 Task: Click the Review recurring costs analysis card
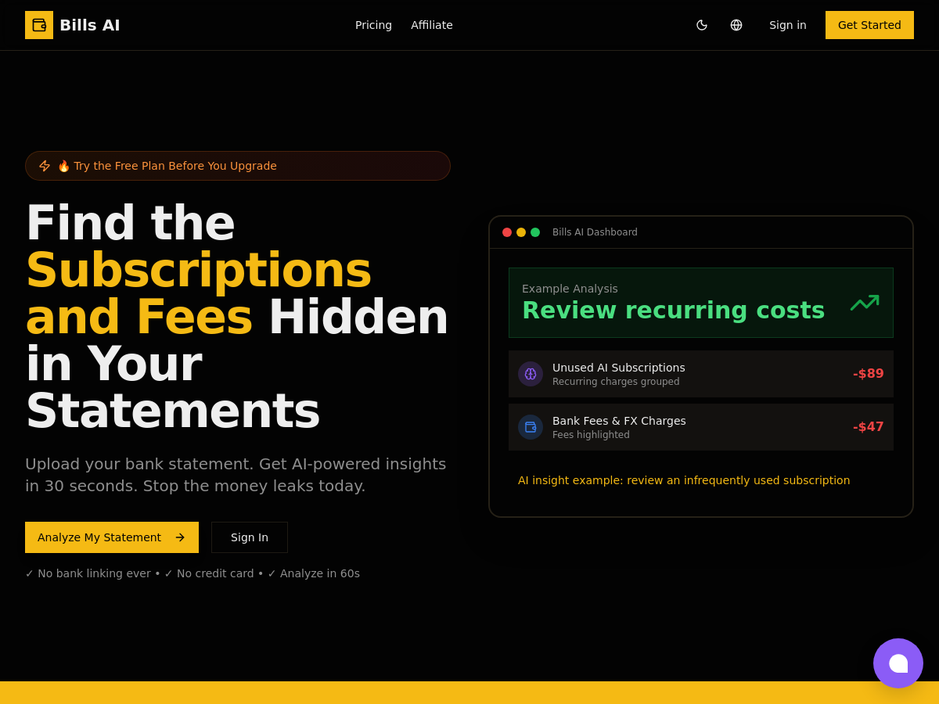coord(701,303)
